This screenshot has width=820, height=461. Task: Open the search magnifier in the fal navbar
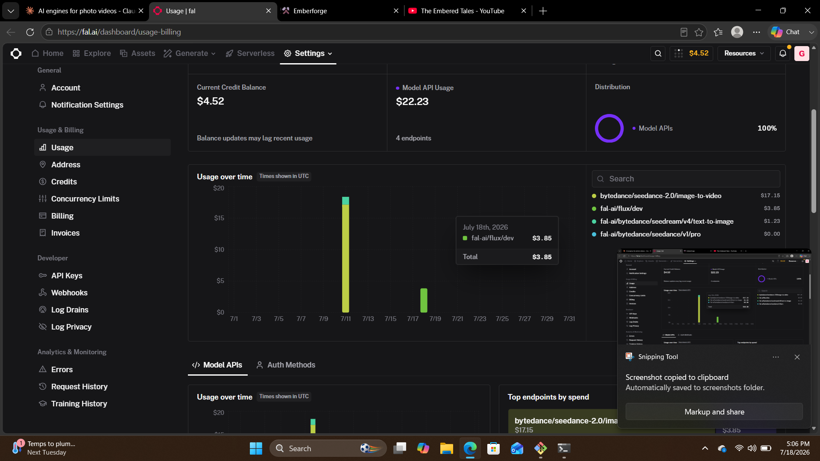click(658, 53)
